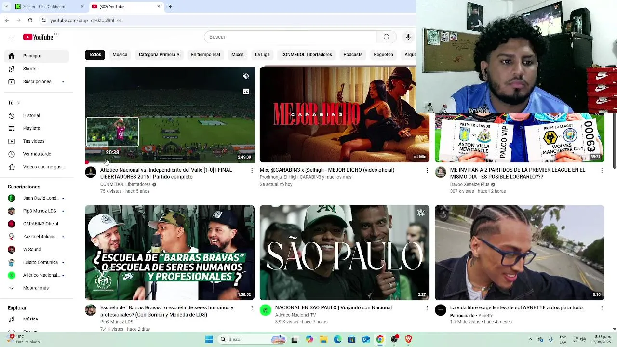Screen dimensions: 617x347
Task: Open Música under Explorar
Action: tap(37, 319)
